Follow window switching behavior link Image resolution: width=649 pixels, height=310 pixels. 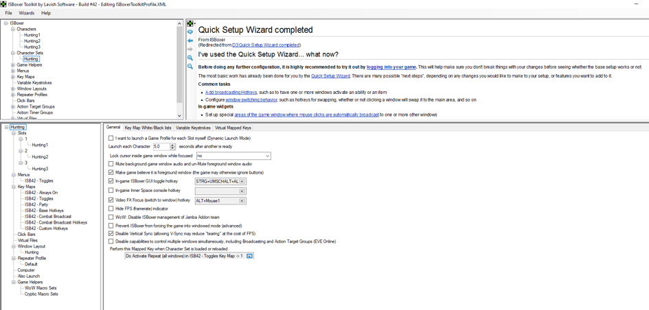251,100
